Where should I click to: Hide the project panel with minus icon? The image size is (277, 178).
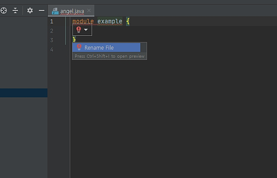point(42,10)
